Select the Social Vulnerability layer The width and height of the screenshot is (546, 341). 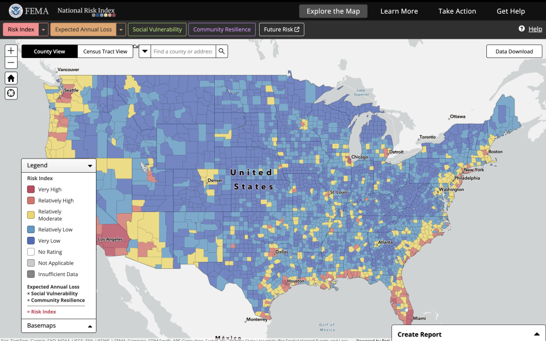coord(156,29)
